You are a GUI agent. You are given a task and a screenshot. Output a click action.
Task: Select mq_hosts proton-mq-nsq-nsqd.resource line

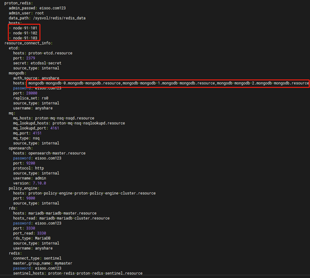pyautogui.click(x=53, y=118)
